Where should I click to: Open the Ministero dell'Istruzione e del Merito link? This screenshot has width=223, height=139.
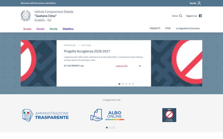38,3
